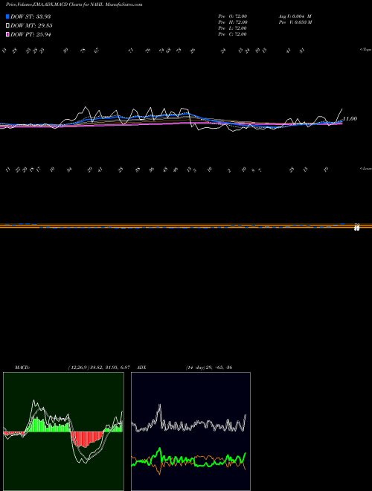This screenshot has width=372, height=491.
Task: Select the 'DOW PT: 25.94' legend text
Action: click(x=31, y=34)
